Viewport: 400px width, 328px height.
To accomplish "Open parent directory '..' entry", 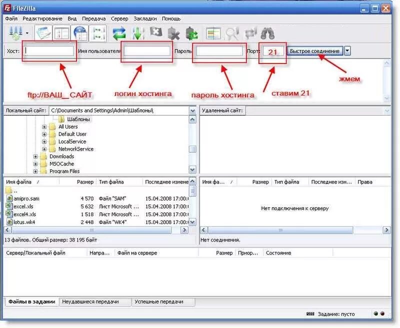I will (x=11, y=190).
